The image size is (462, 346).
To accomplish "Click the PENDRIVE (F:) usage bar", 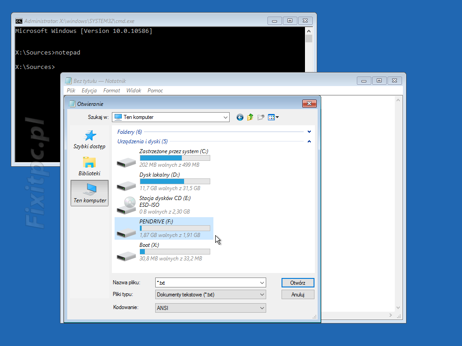I will coord(175,228).
